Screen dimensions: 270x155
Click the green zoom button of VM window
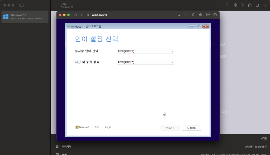coord(68,15)
